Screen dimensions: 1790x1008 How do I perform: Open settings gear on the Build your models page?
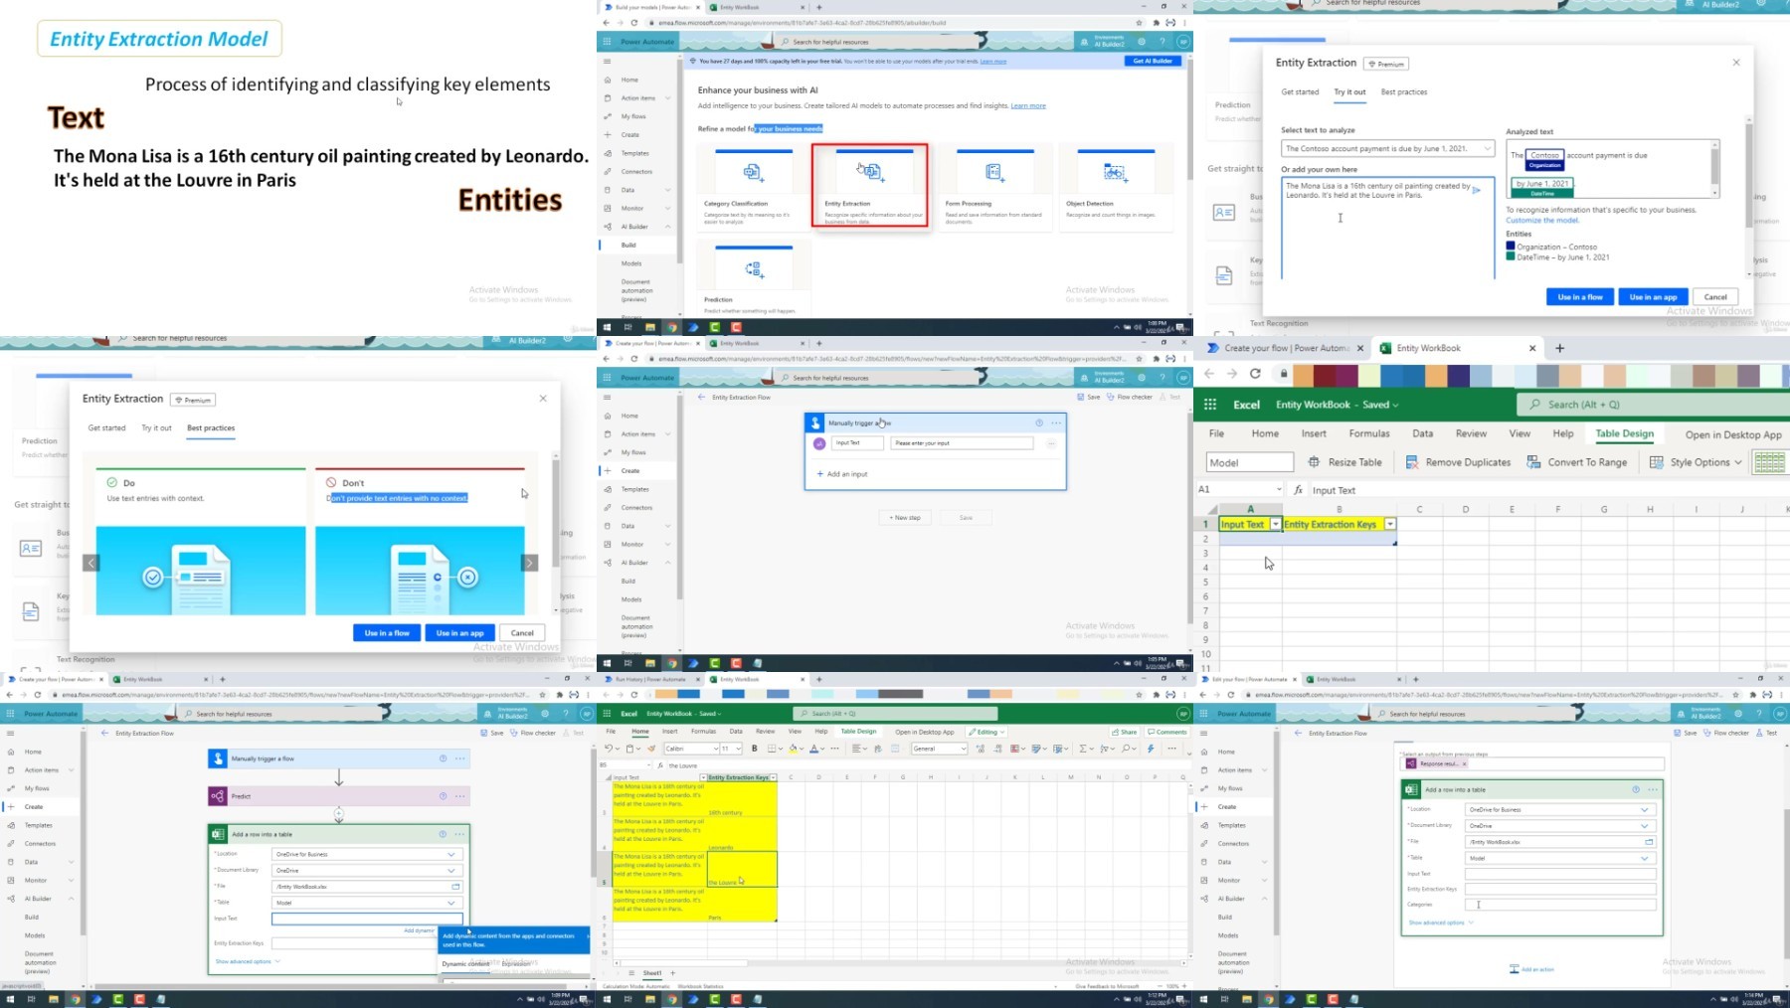[x=1142, y=42]
